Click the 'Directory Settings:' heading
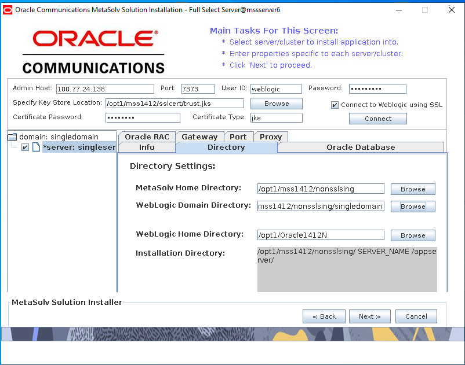 click(x=172, y=166)
